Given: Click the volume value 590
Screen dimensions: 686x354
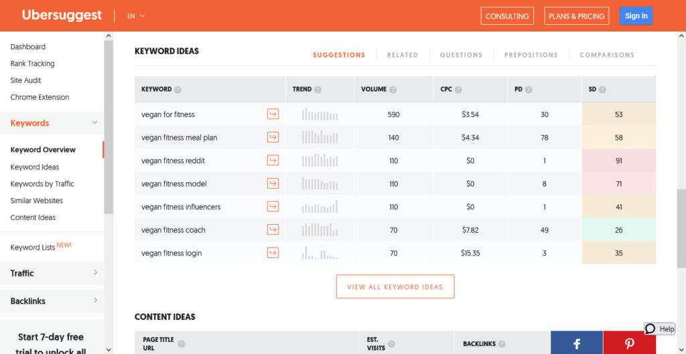Looking at the screenshot, I should (394, 114).
